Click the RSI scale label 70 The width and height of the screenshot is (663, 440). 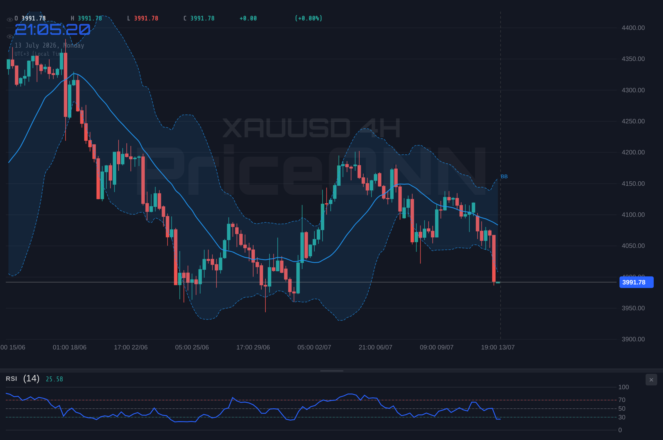point(622,400)
